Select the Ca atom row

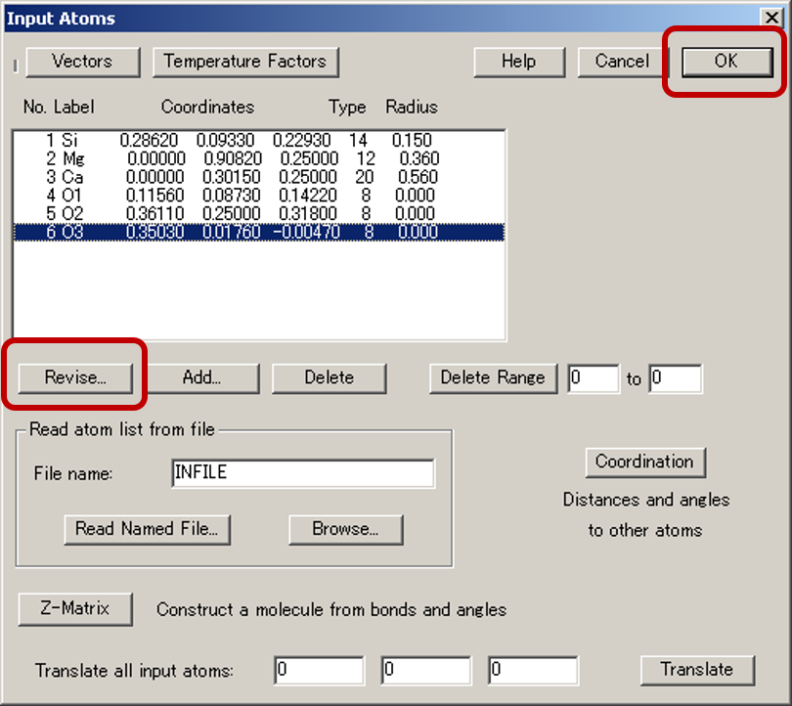(x=258, y=177)
